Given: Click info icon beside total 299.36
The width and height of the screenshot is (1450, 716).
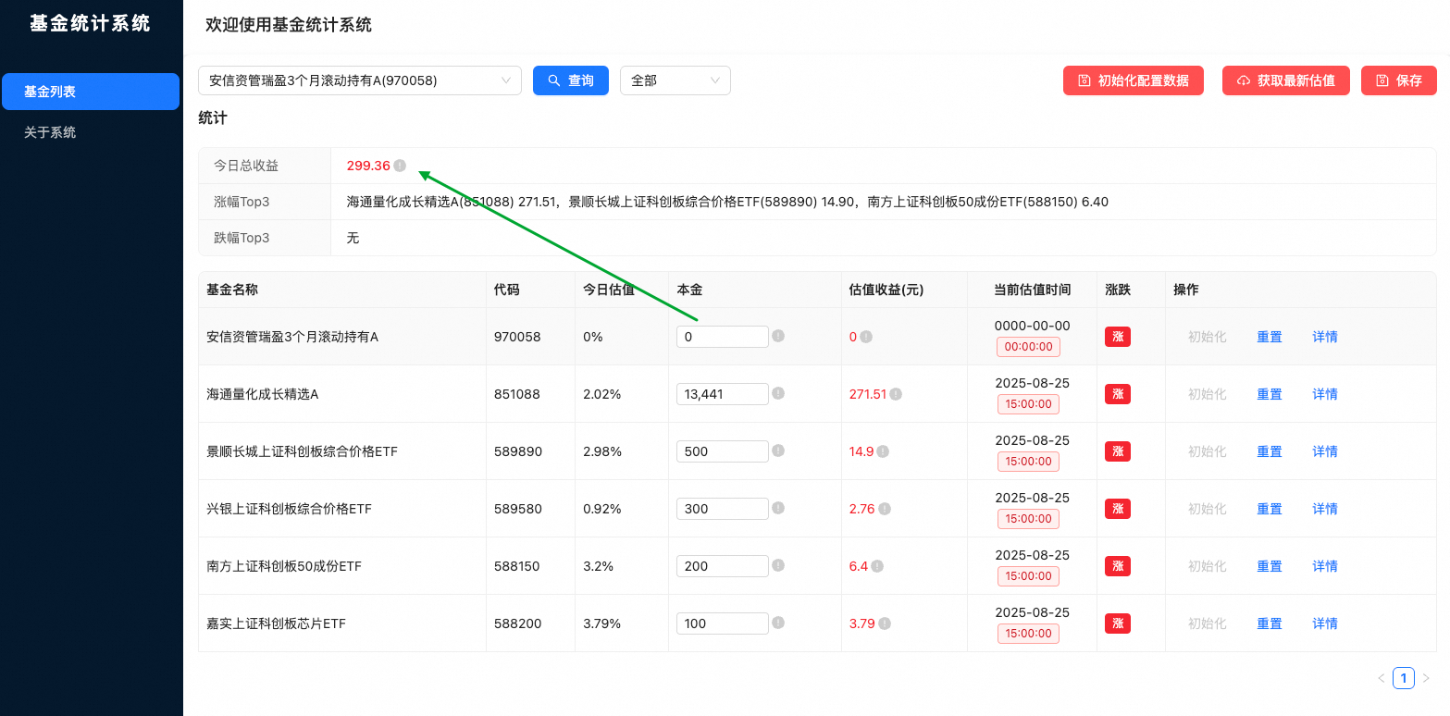Looking at the screenshot, I should [x=400, y=166].
